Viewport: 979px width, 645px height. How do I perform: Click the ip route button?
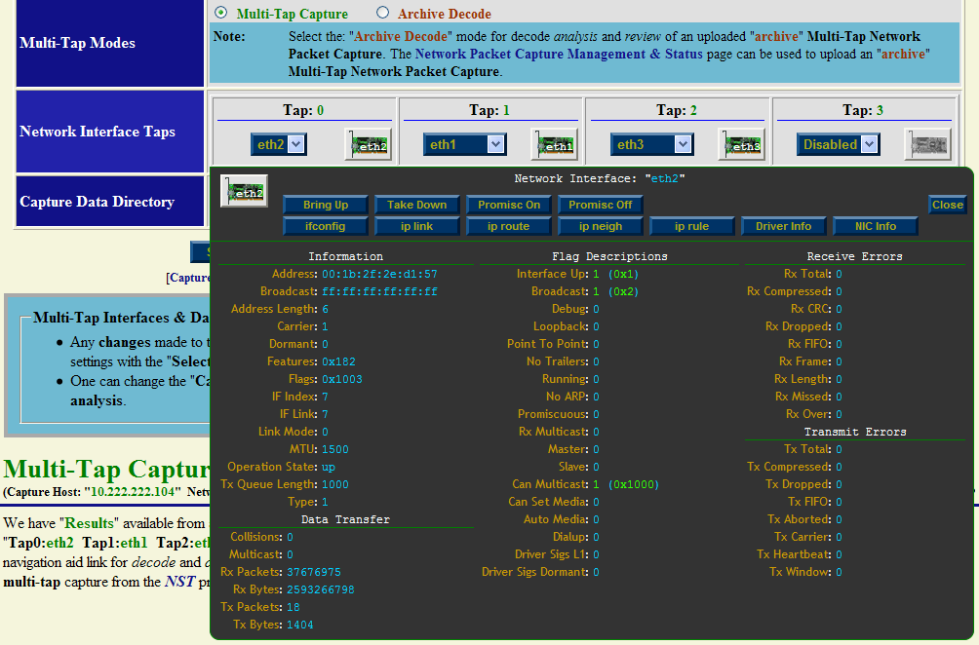(509, 226)
